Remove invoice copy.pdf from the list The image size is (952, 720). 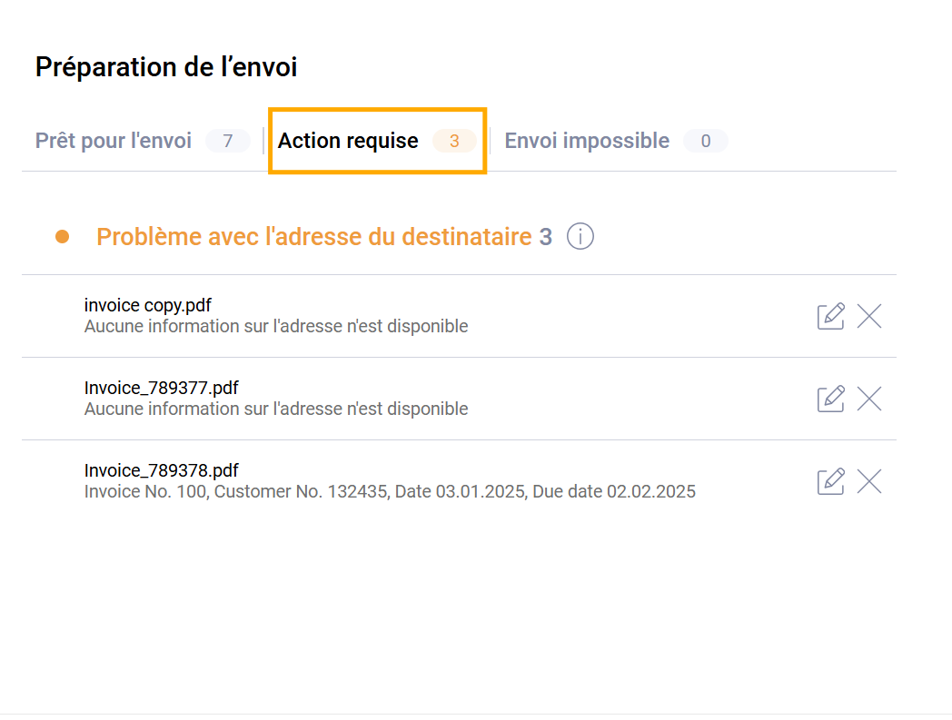[869, 316]
